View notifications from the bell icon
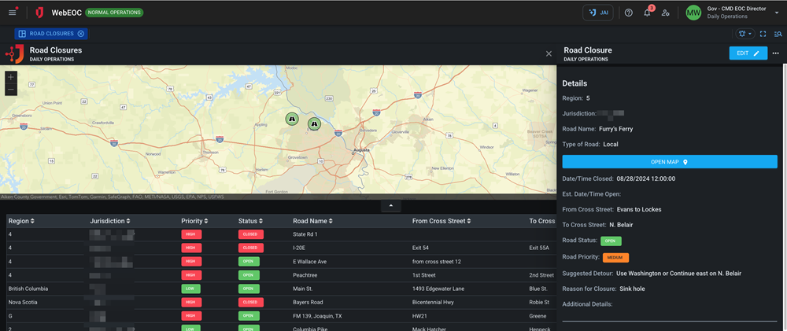787x331 pixels. pos(647,13)
